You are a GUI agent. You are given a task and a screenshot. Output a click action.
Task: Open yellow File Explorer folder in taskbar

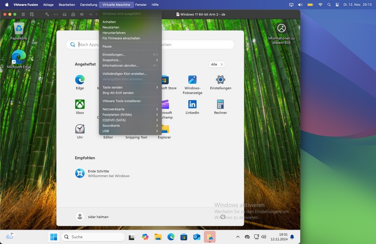(x=158, y=237)
